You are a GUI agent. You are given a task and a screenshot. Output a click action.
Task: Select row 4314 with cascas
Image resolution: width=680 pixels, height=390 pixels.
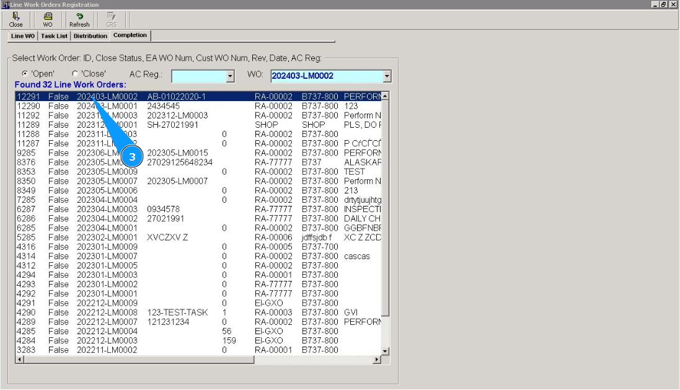(x=198, y=257)
